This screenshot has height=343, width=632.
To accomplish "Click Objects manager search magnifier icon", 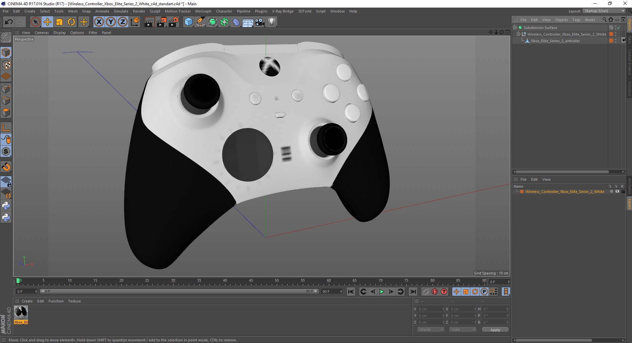I will [x=604, y=20].
